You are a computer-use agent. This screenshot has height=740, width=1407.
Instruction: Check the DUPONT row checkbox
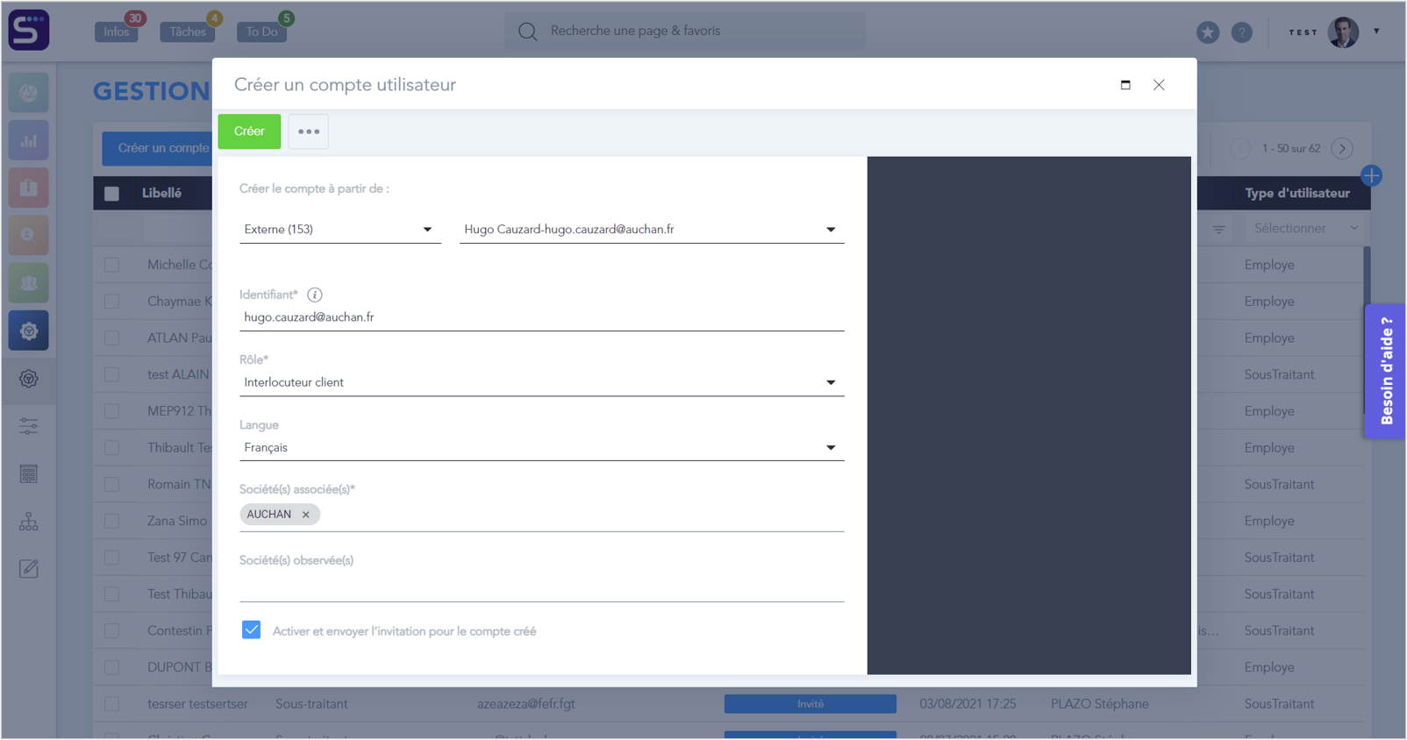[x=111, y=667]
